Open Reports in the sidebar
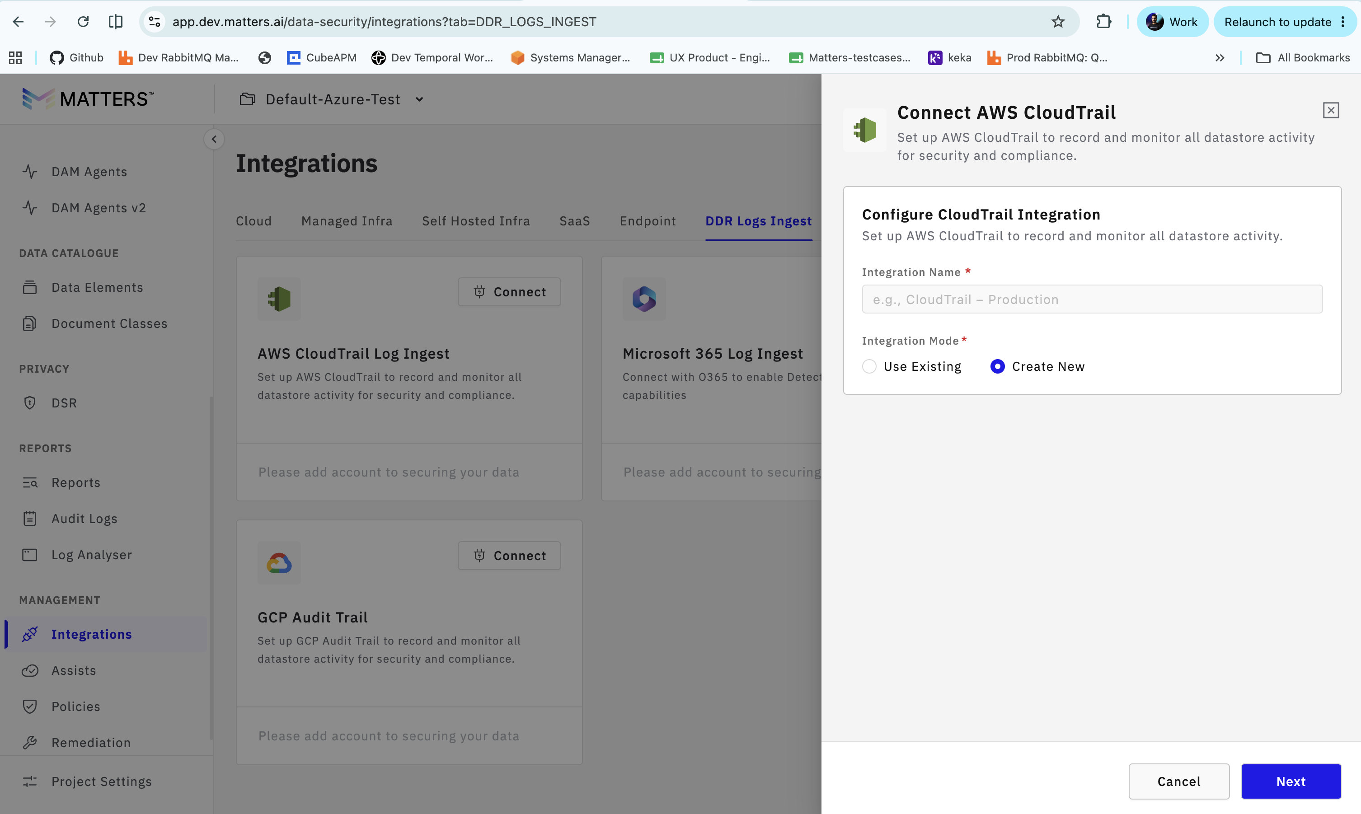 pyautogui.click(x=76, y=483)
